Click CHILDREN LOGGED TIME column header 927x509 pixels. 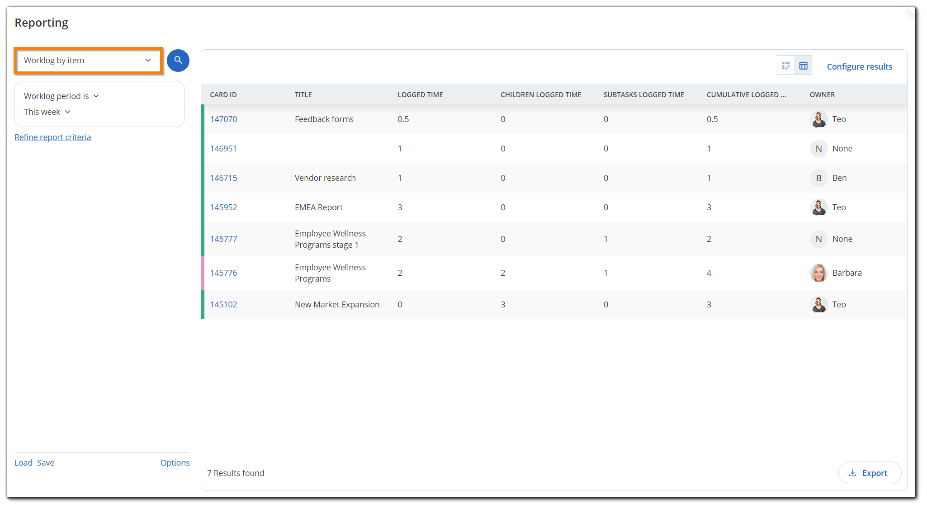541,95
